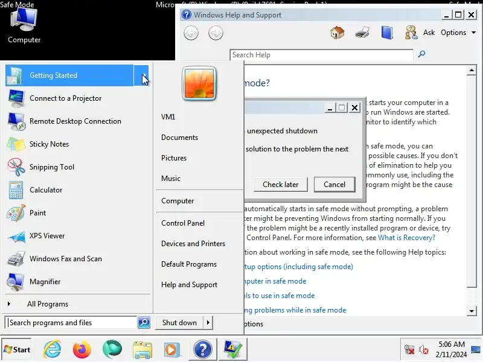Open the tools to use in safe mode link
The width and height of the screenshot is (483, 362).
pos(279,296)
